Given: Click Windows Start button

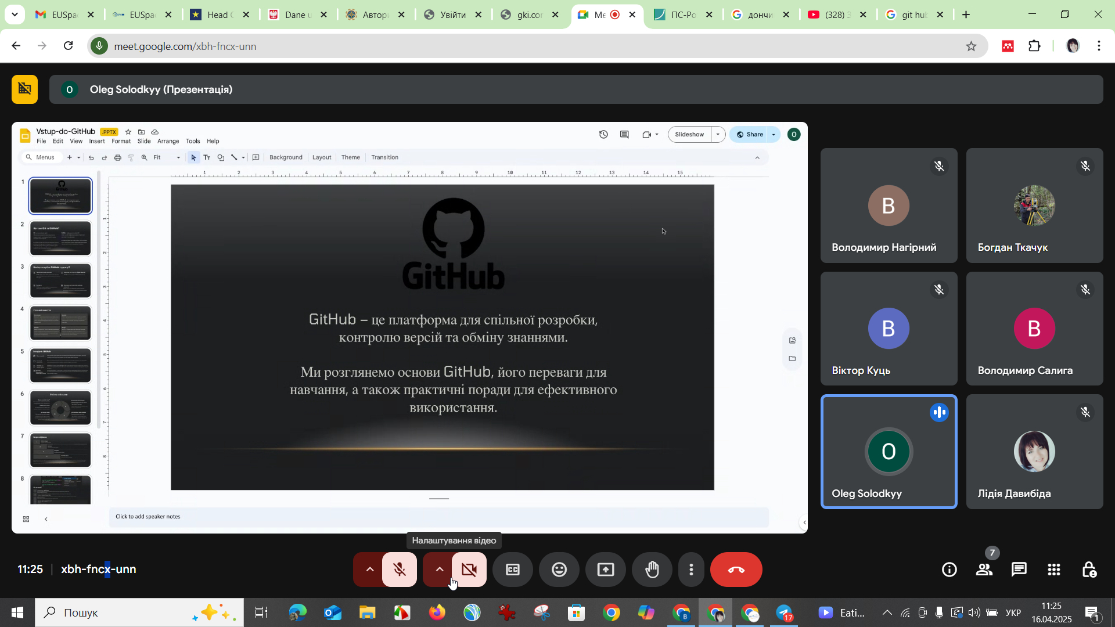Looking at the screenshot, I should click(x=17, y=612).
